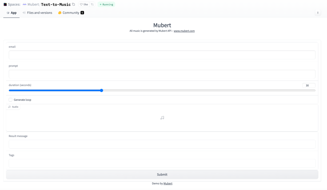Open the Community tab

coord(71,13)
